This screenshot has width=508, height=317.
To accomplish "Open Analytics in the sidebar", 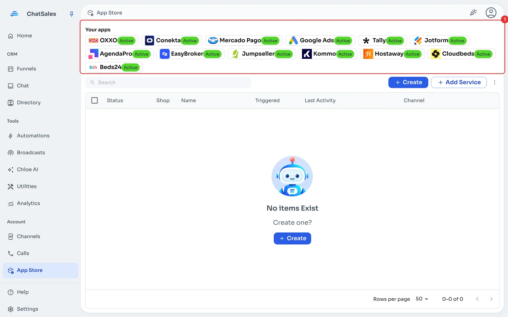I will pyautogui.click(x=41, y=204).
